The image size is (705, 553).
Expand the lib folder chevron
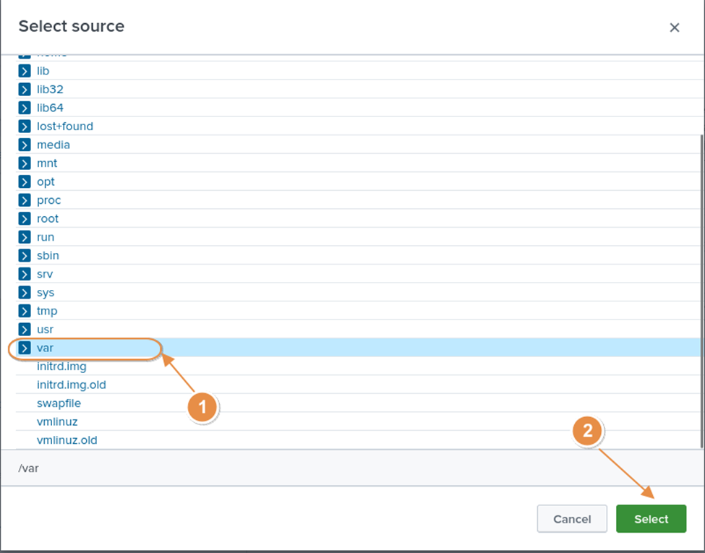[25, 71]
